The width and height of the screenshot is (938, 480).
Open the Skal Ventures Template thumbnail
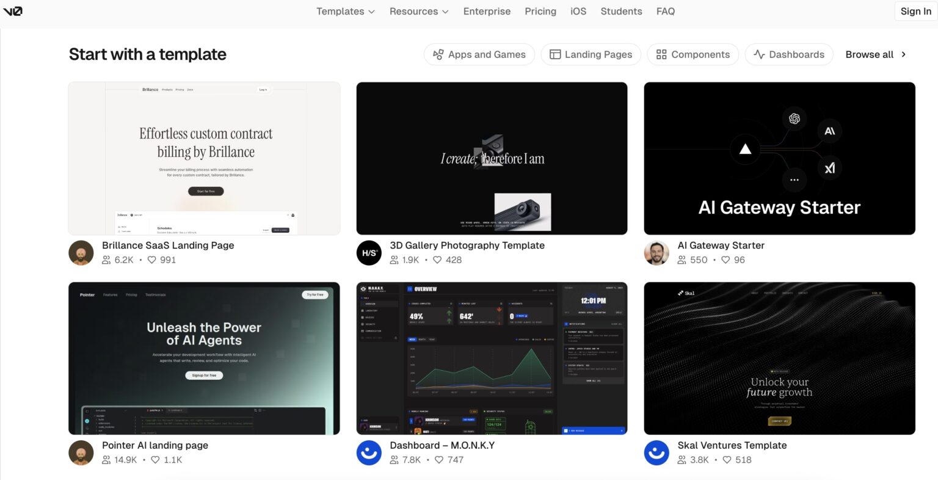pos(779,358)
